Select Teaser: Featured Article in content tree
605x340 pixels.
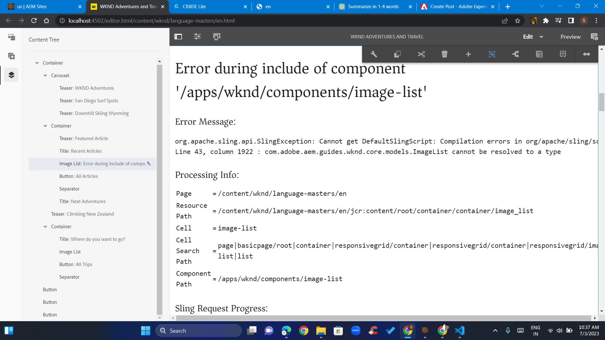(84, 139)
